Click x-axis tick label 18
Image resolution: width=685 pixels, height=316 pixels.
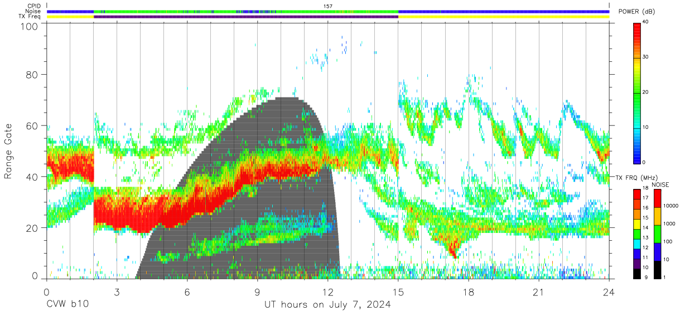[469, 293]
